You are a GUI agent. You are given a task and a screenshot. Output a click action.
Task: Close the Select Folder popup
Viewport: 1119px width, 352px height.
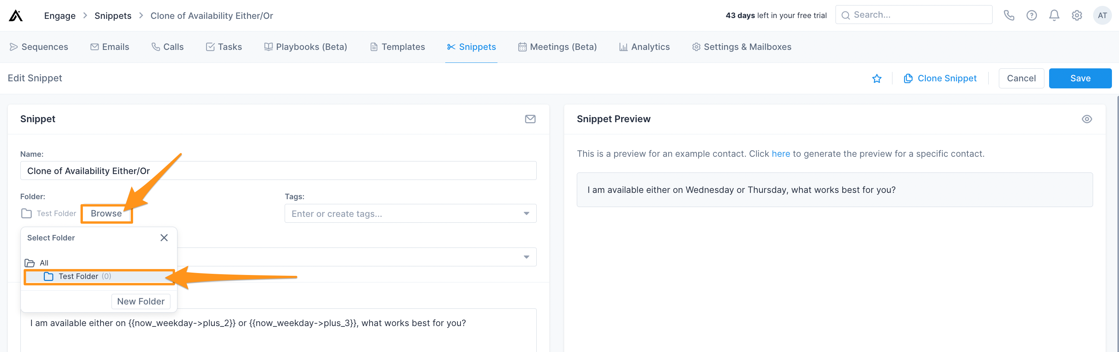coord(164,238)
